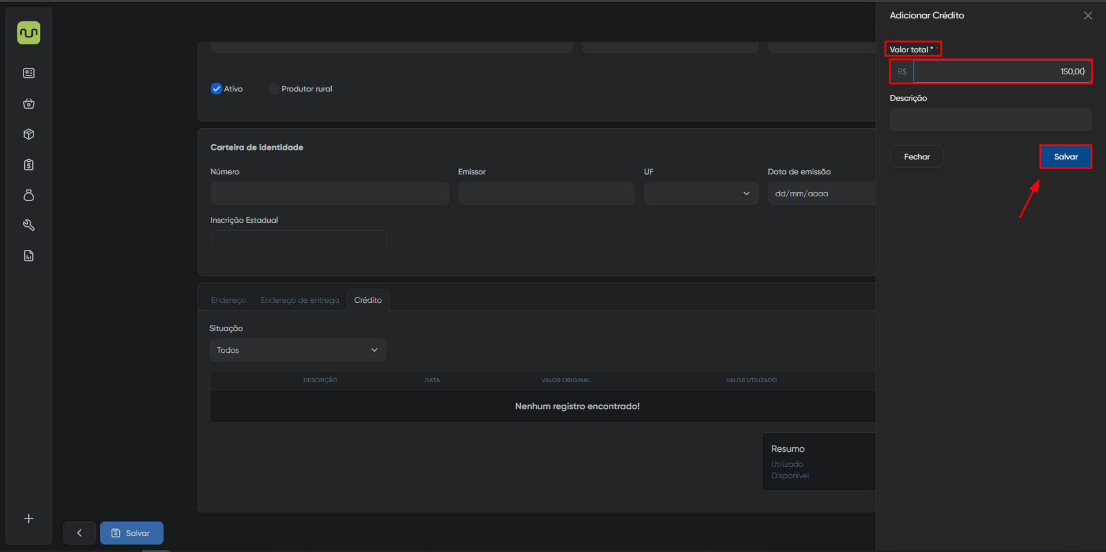Click the Fechar button
The height and width of the screenshot is (552, 1106).
click(916, 157)
